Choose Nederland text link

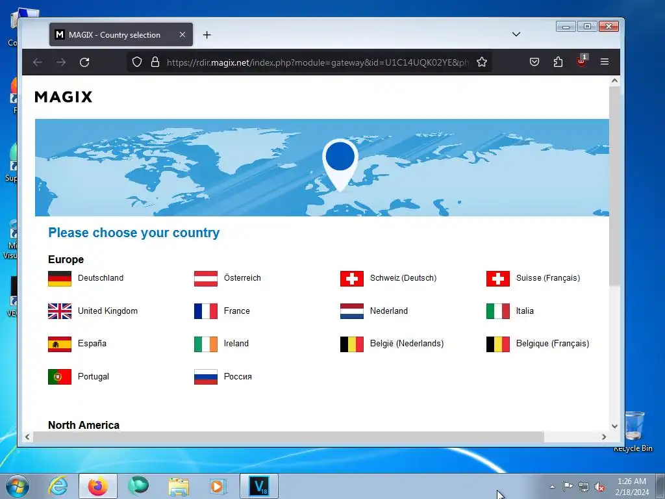click(388, 311)
